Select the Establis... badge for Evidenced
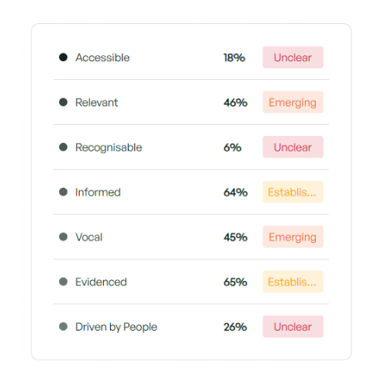388x388 pixels. [x=293, y=282]
